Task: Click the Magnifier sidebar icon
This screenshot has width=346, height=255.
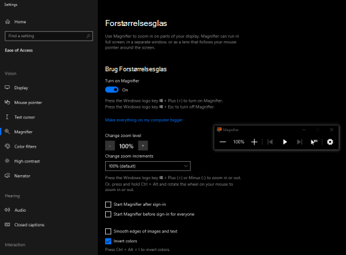Action: 7,132
